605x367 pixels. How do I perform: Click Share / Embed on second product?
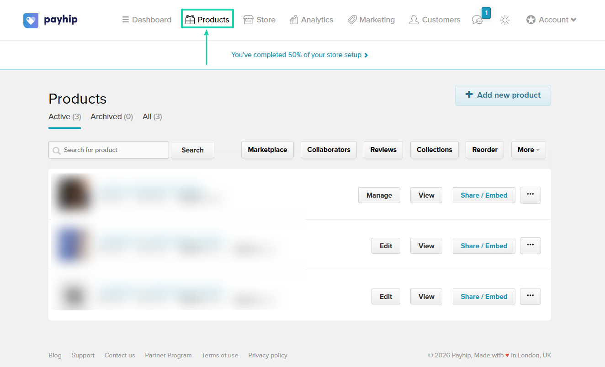pos(484,246)
